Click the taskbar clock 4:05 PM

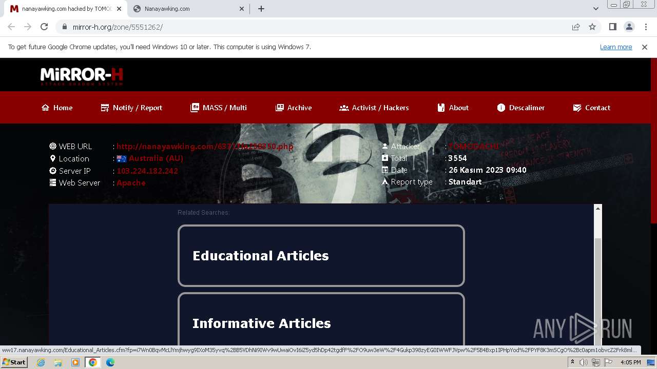pos(631,362)
